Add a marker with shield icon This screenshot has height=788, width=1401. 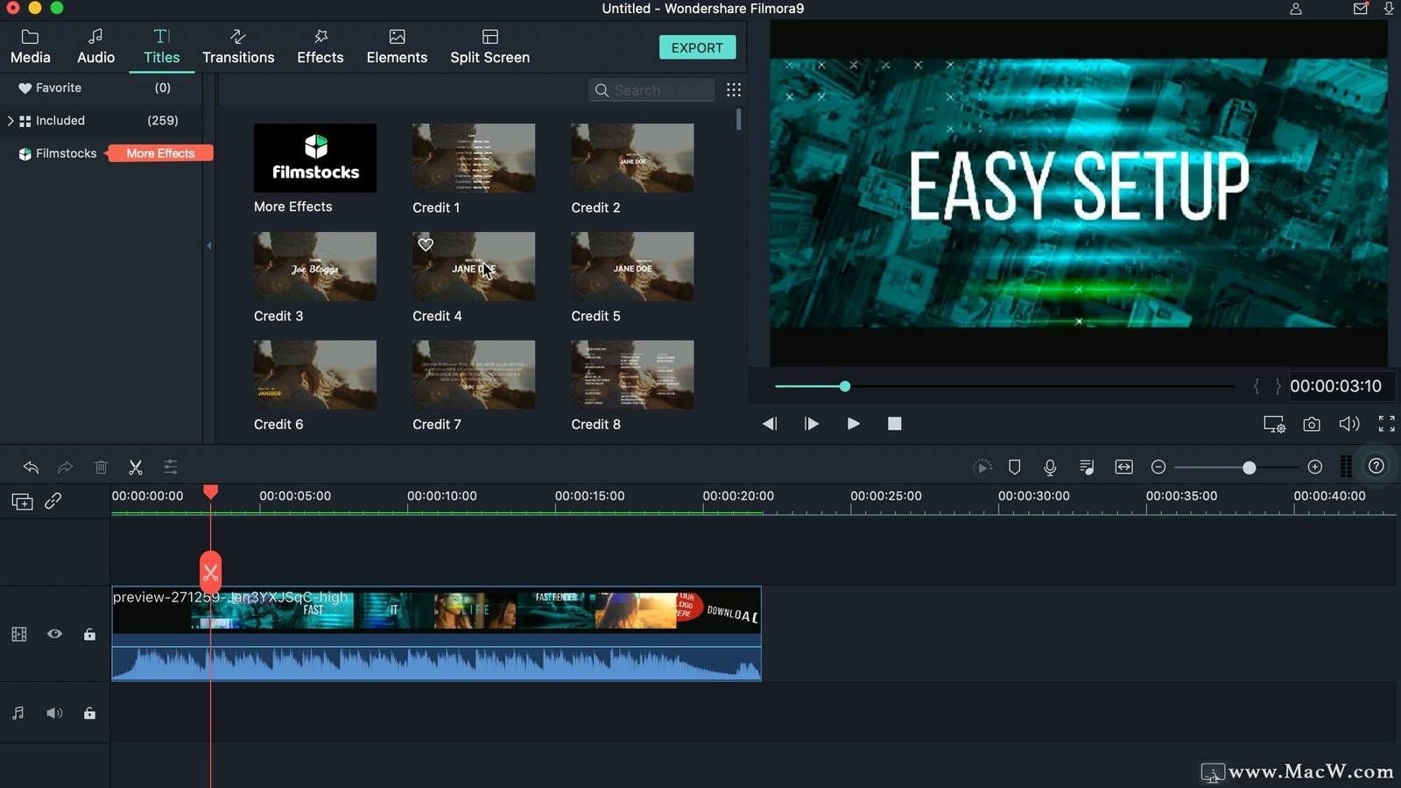pos(1015,467)
